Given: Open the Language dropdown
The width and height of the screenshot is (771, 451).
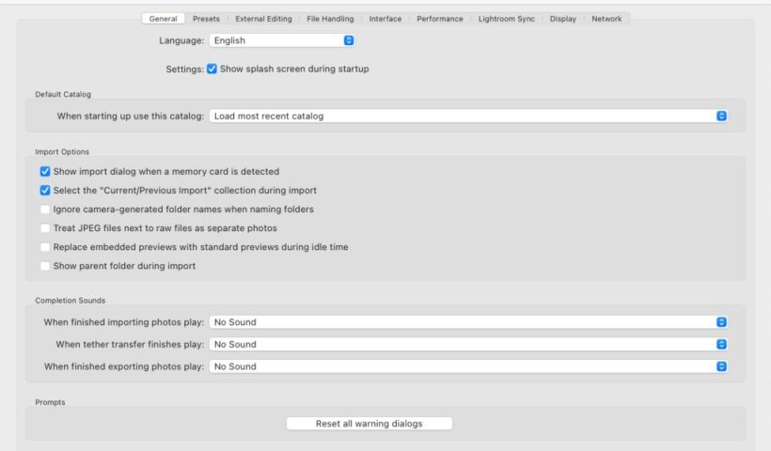Looking at the screenshot, I should pos(281,41).
